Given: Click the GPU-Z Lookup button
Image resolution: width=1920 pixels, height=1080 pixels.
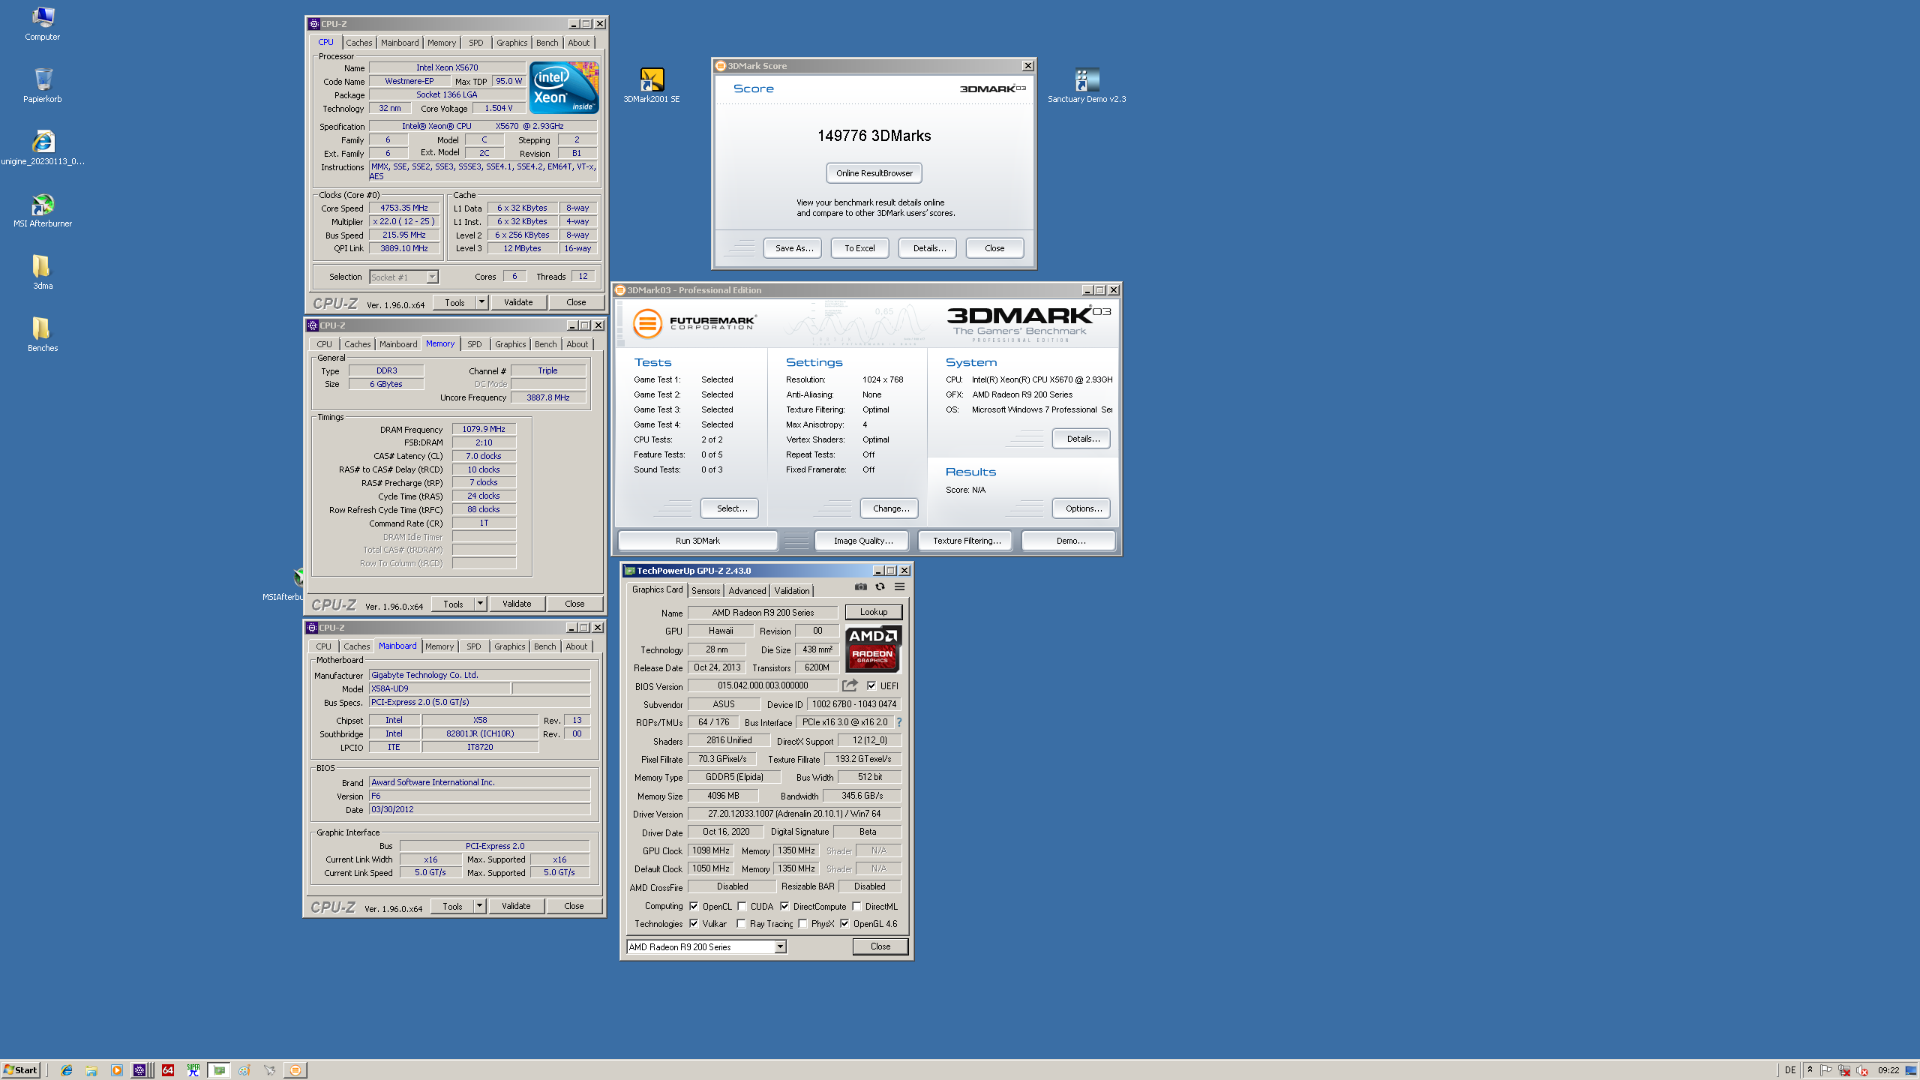Looking at the screenshot, I should (873, 612).
